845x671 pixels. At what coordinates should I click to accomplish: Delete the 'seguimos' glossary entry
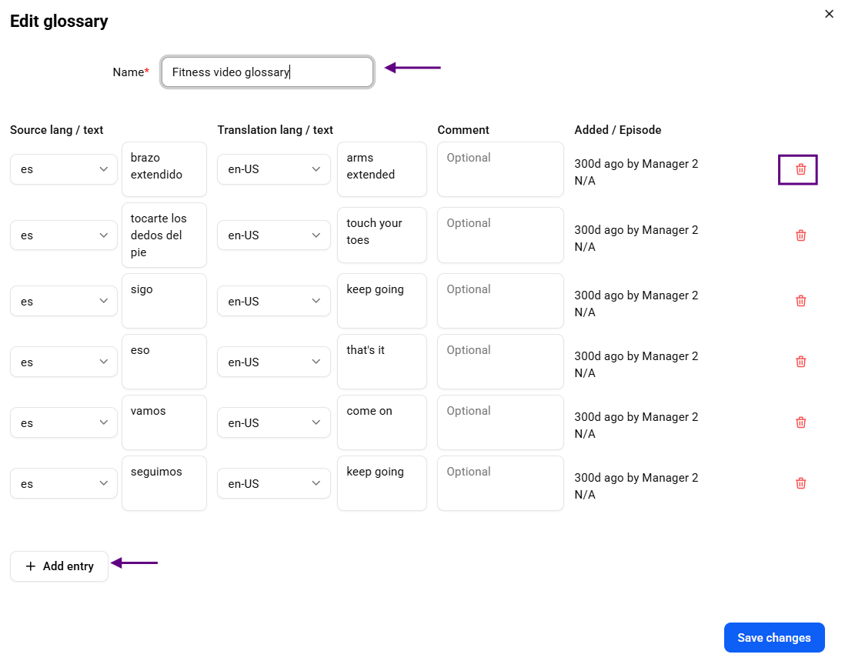pyautogui.click(x=800, y=483)
